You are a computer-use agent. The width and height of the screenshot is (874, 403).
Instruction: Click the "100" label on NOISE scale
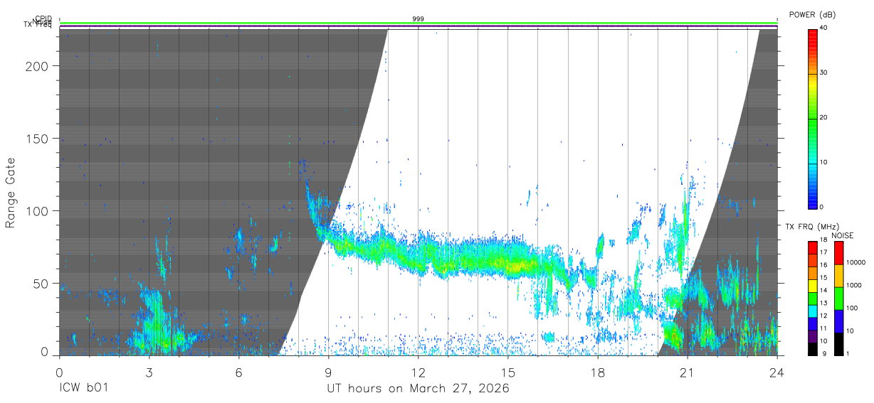tap(852, 308)
